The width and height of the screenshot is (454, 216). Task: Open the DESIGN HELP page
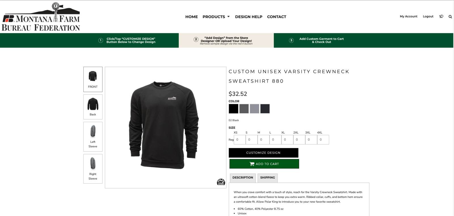249,17
